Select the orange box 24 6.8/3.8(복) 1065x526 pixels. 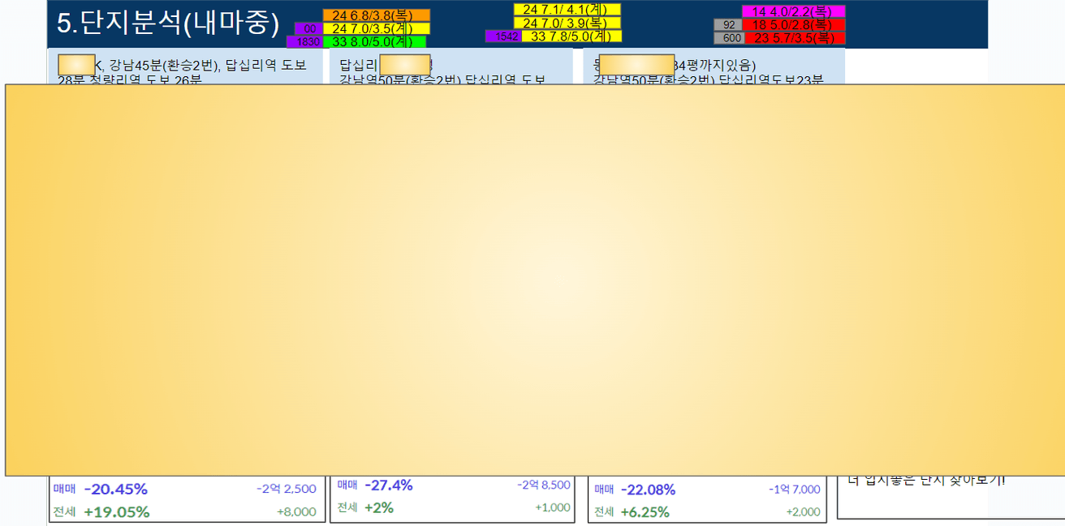[x=377, y=15]
